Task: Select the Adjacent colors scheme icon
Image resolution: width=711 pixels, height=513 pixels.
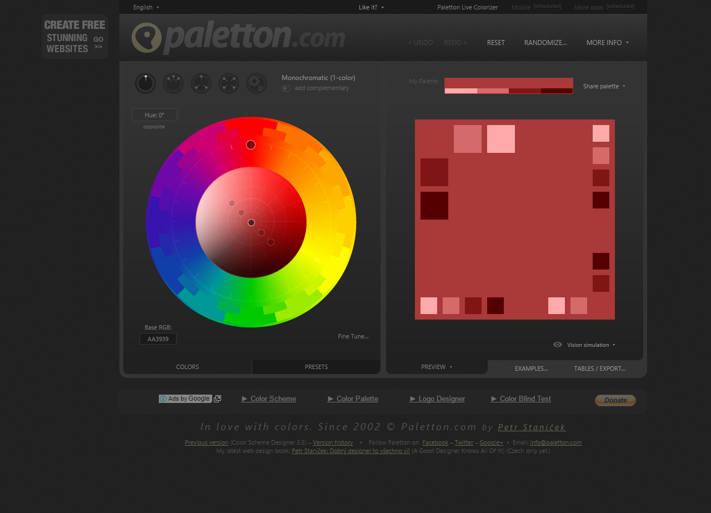Action: coord(173,83)
